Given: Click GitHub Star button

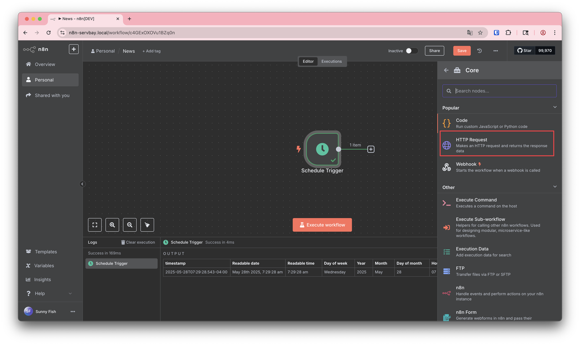Looking at the screenshot, I should pos(525,51).
